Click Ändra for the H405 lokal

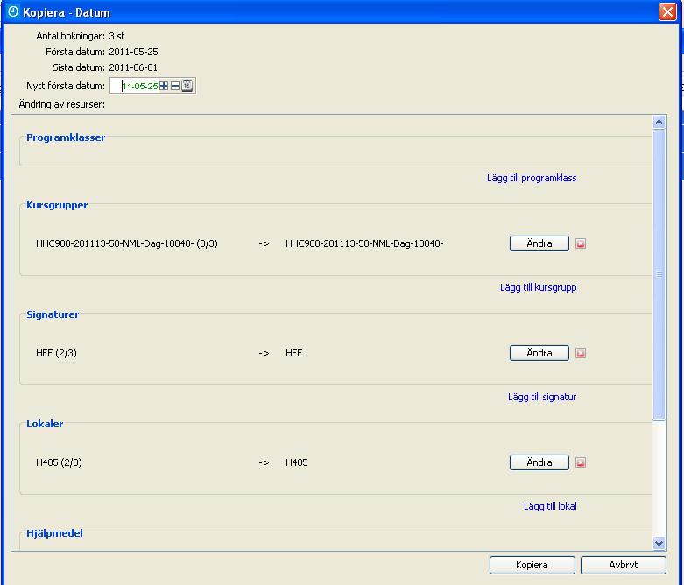539,462
